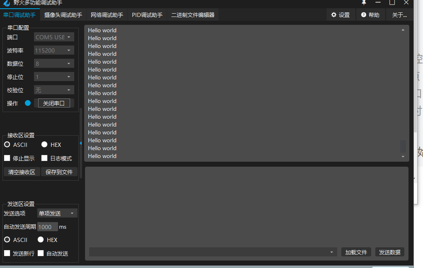Click the blue serial status indicator dot
Image resolution: width=423 pixels, height=268 pixels.
[x=28, y=103]
